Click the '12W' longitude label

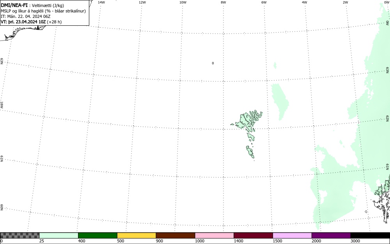pyautogui.click(x=142, y=2)
